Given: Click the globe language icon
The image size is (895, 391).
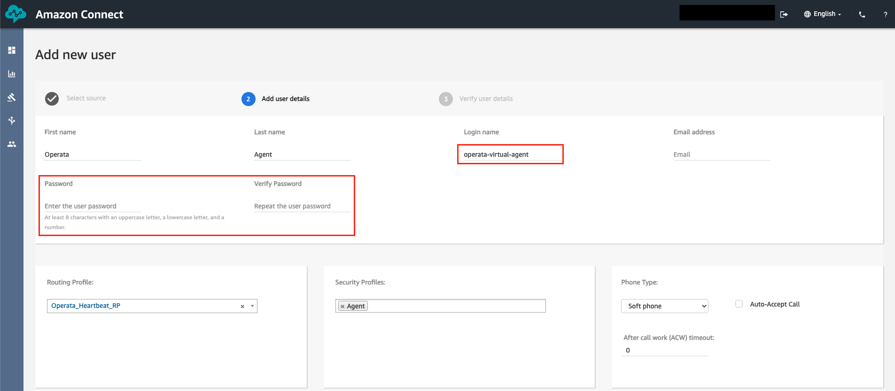Looking at the screenshot, I should [807, 14].
